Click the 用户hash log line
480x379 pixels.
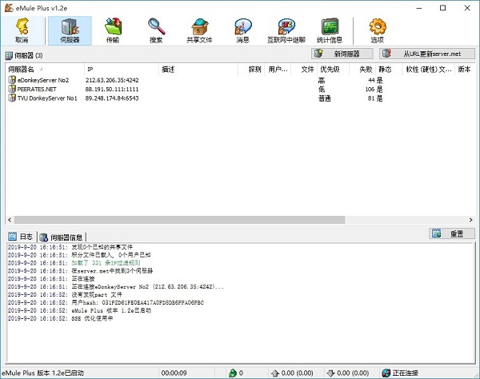(106, 302)
